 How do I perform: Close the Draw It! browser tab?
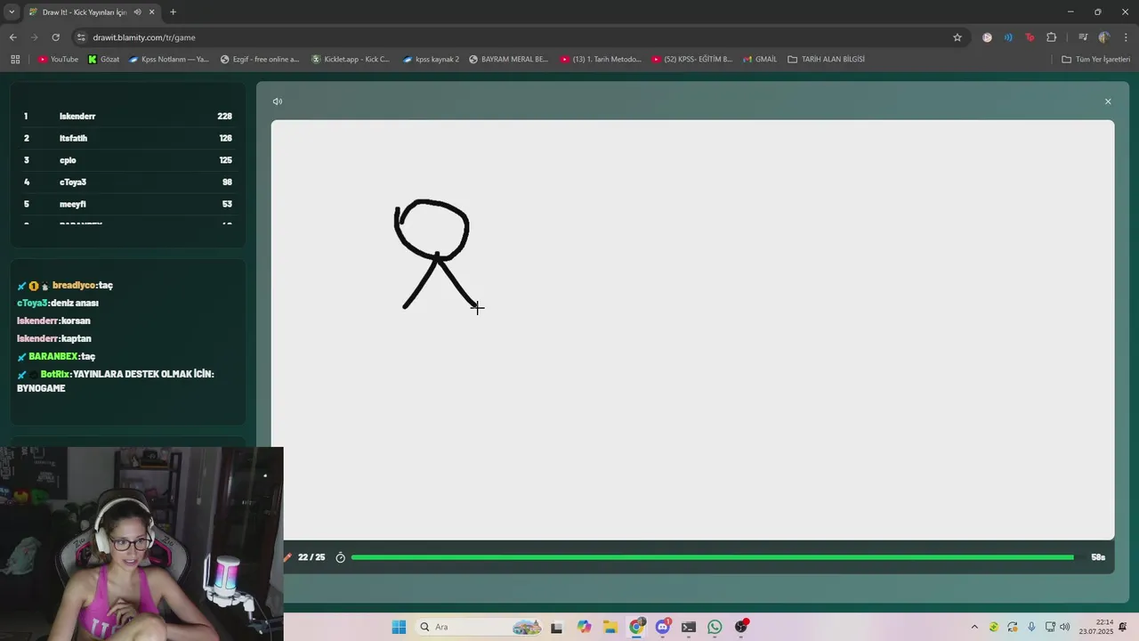click(x=152, y=12)
